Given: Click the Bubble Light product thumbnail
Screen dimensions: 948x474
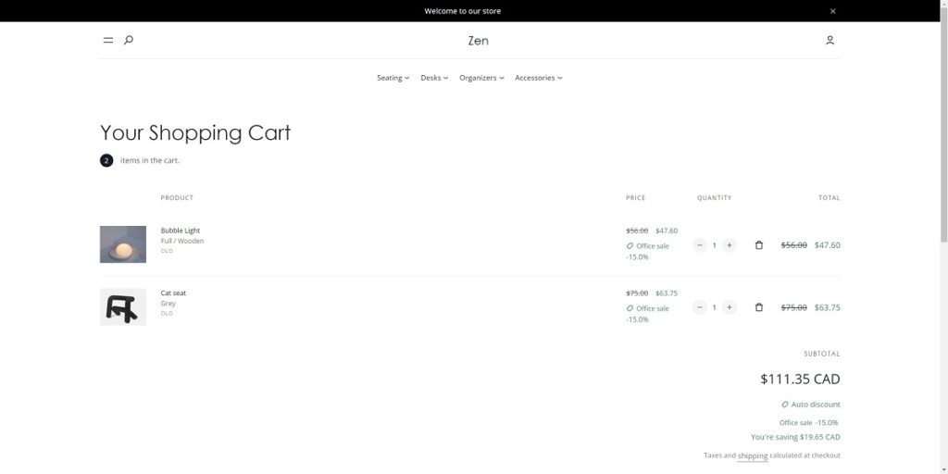Looking at the screenshot, I should 123,244.
